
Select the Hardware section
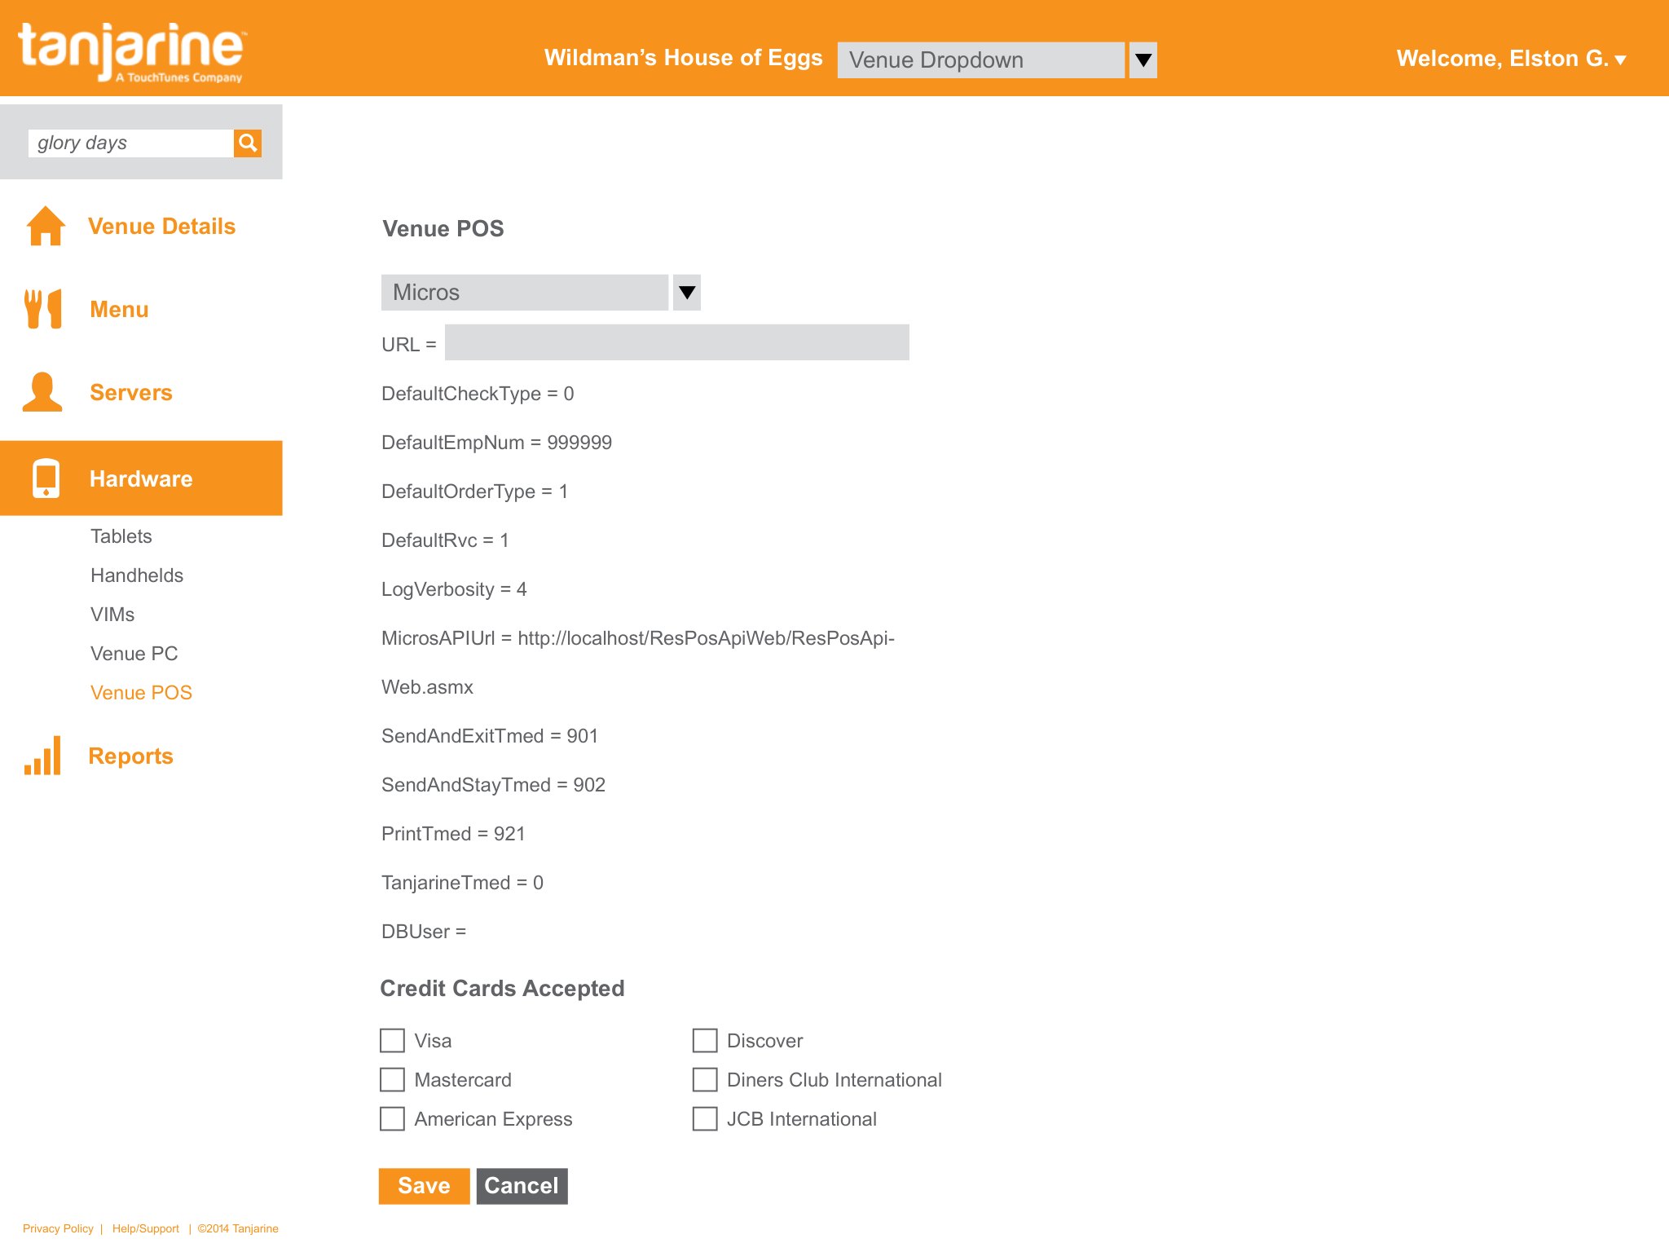click(x=141, y=478)
